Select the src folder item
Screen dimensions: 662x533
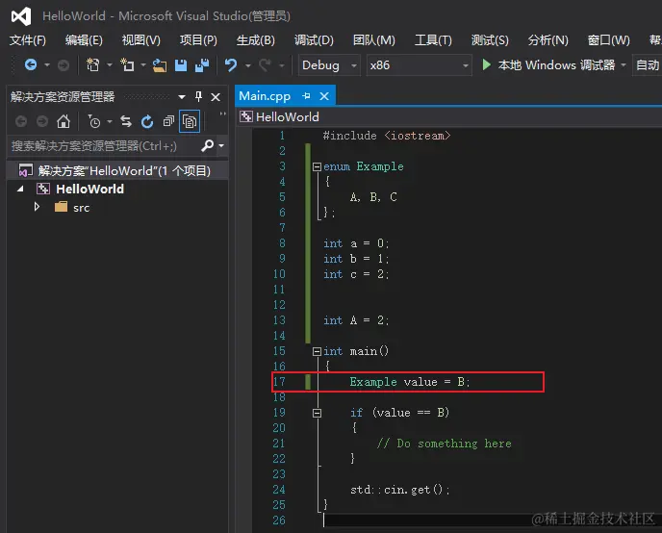pos(81,208)
